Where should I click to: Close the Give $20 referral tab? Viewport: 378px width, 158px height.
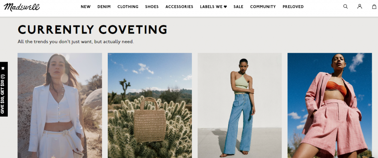[x=3, y=68]
